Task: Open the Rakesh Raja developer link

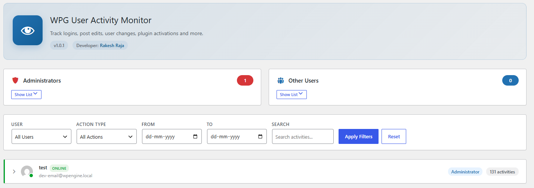Action: click(x=112, y=46)
